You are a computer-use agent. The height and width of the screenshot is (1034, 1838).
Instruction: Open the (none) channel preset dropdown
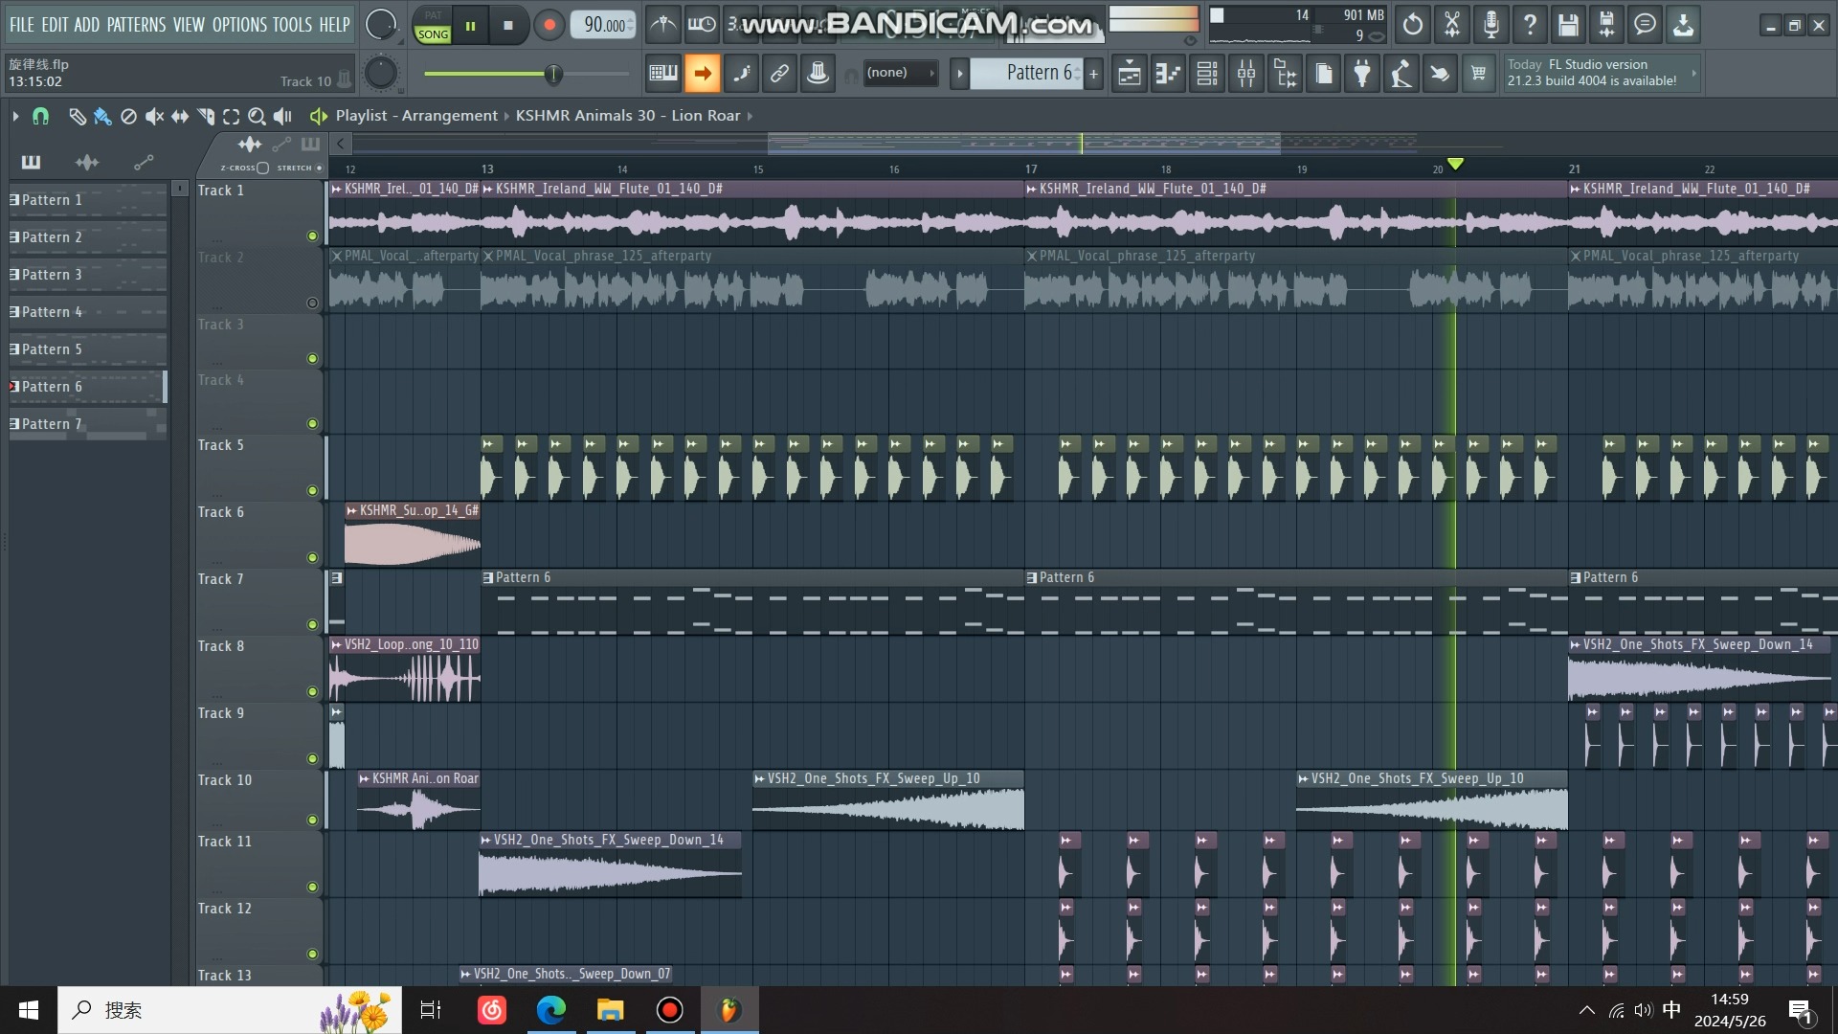(x=900, y=73)
